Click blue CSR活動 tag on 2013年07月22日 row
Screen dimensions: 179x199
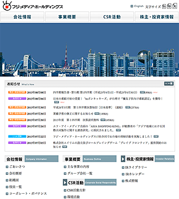point(17,136)
